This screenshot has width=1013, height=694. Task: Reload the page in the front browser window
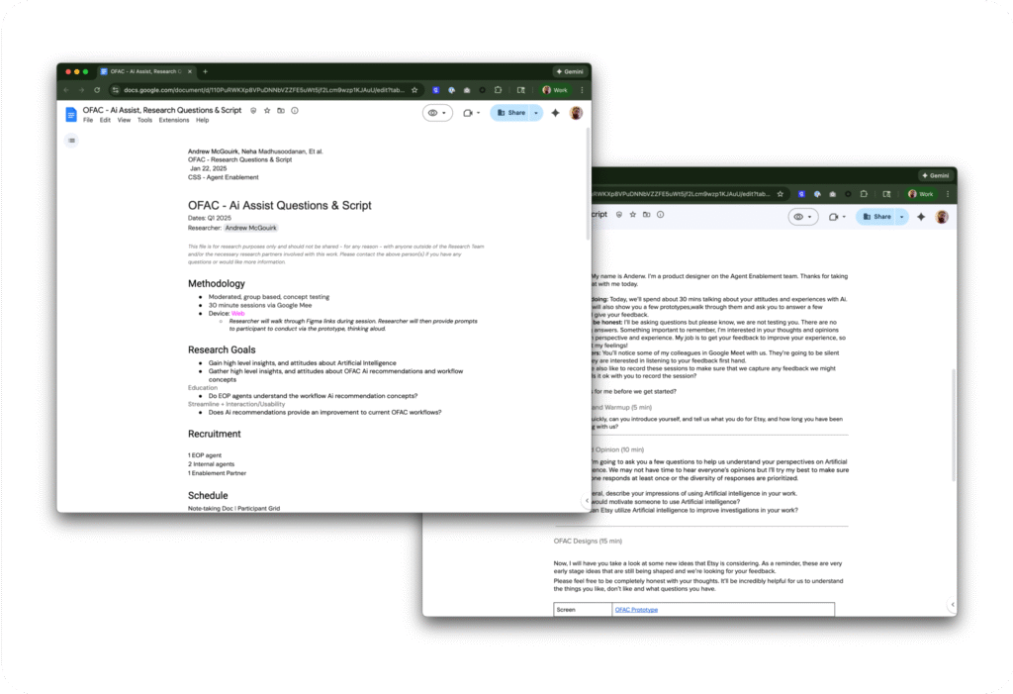96,90
